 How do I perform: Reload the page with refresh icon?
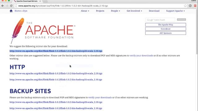[x=11, y=6]
